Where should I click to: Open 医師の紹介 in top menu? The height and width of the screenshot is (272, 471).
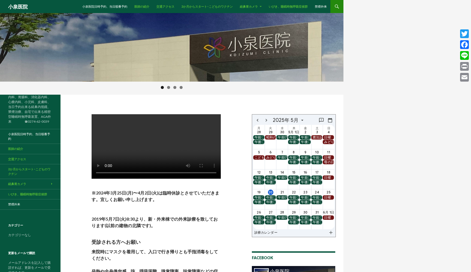pyautogui.click(x=141, y=7)
